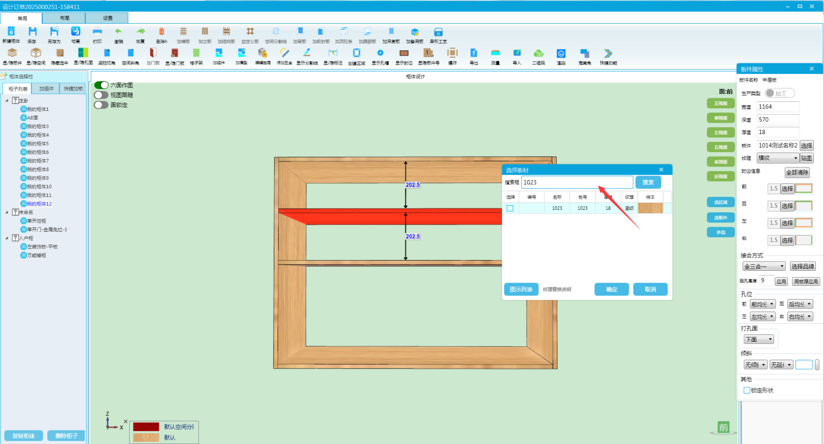Check the box in the 1023 material row
The width and height of the screenshot is (824, 444).
pyautogui.click(x=510, y=208)
